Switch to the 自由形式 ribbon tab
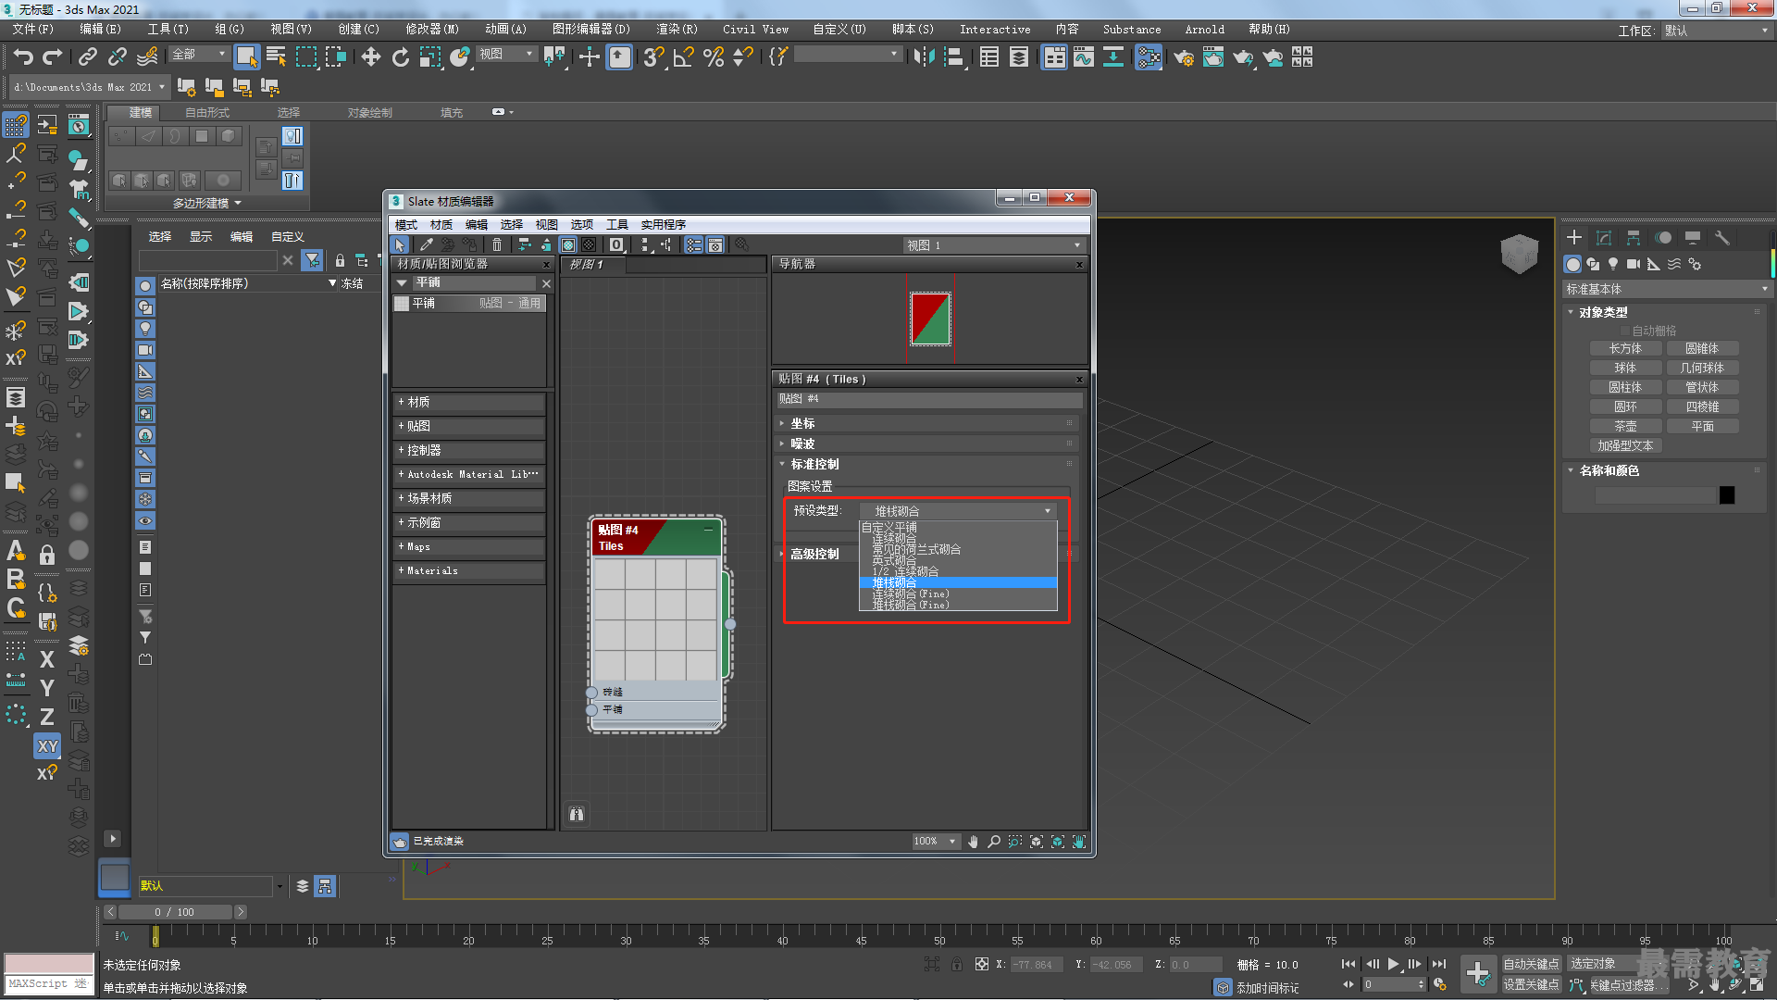Viewport: 1777px width, 1000px height. click(x=207, y=113)
